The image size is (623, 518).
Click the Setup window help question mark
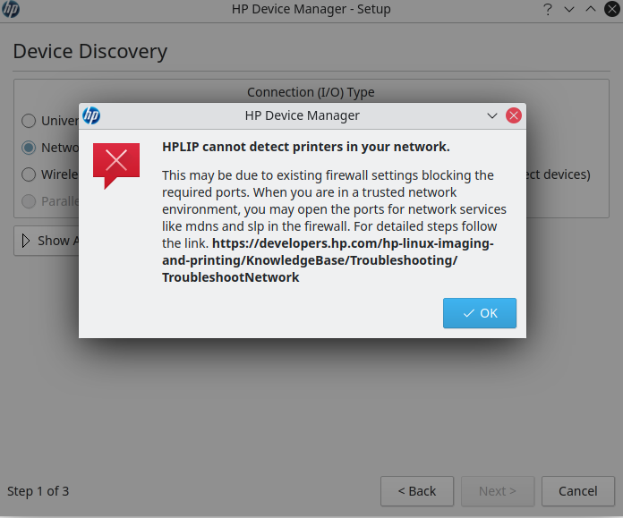(548, 9)
